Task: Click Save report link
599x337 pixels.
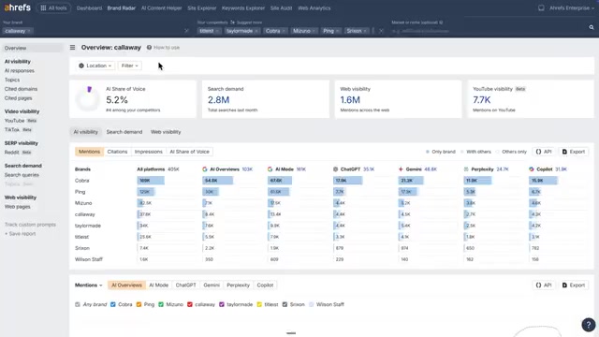Action: coord(21,234)
